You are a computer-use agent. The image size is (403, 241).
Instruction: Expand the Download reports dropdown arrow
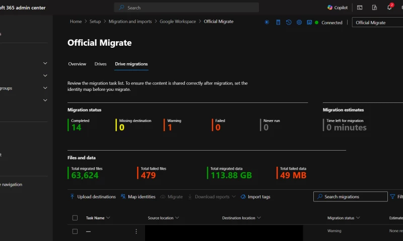tap(234, 197)
